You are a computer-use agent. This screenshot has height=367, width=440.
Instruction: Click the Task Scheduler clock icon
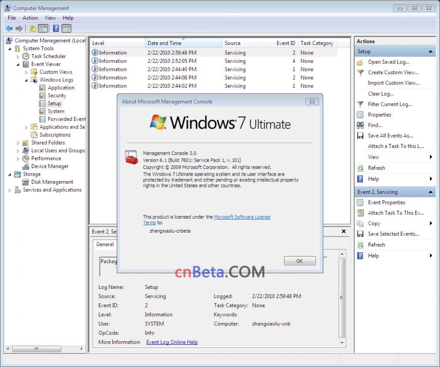click(26, 56)
